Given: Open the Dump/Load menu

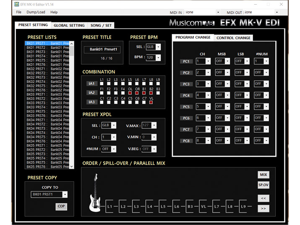Looking at the screenshot, I should pyautogui.click(x=36, y=12).
